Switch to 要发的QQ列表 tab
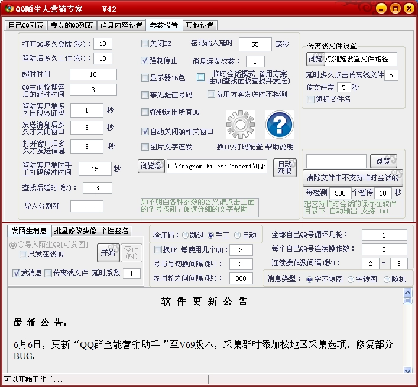 [x=72, y=25]
